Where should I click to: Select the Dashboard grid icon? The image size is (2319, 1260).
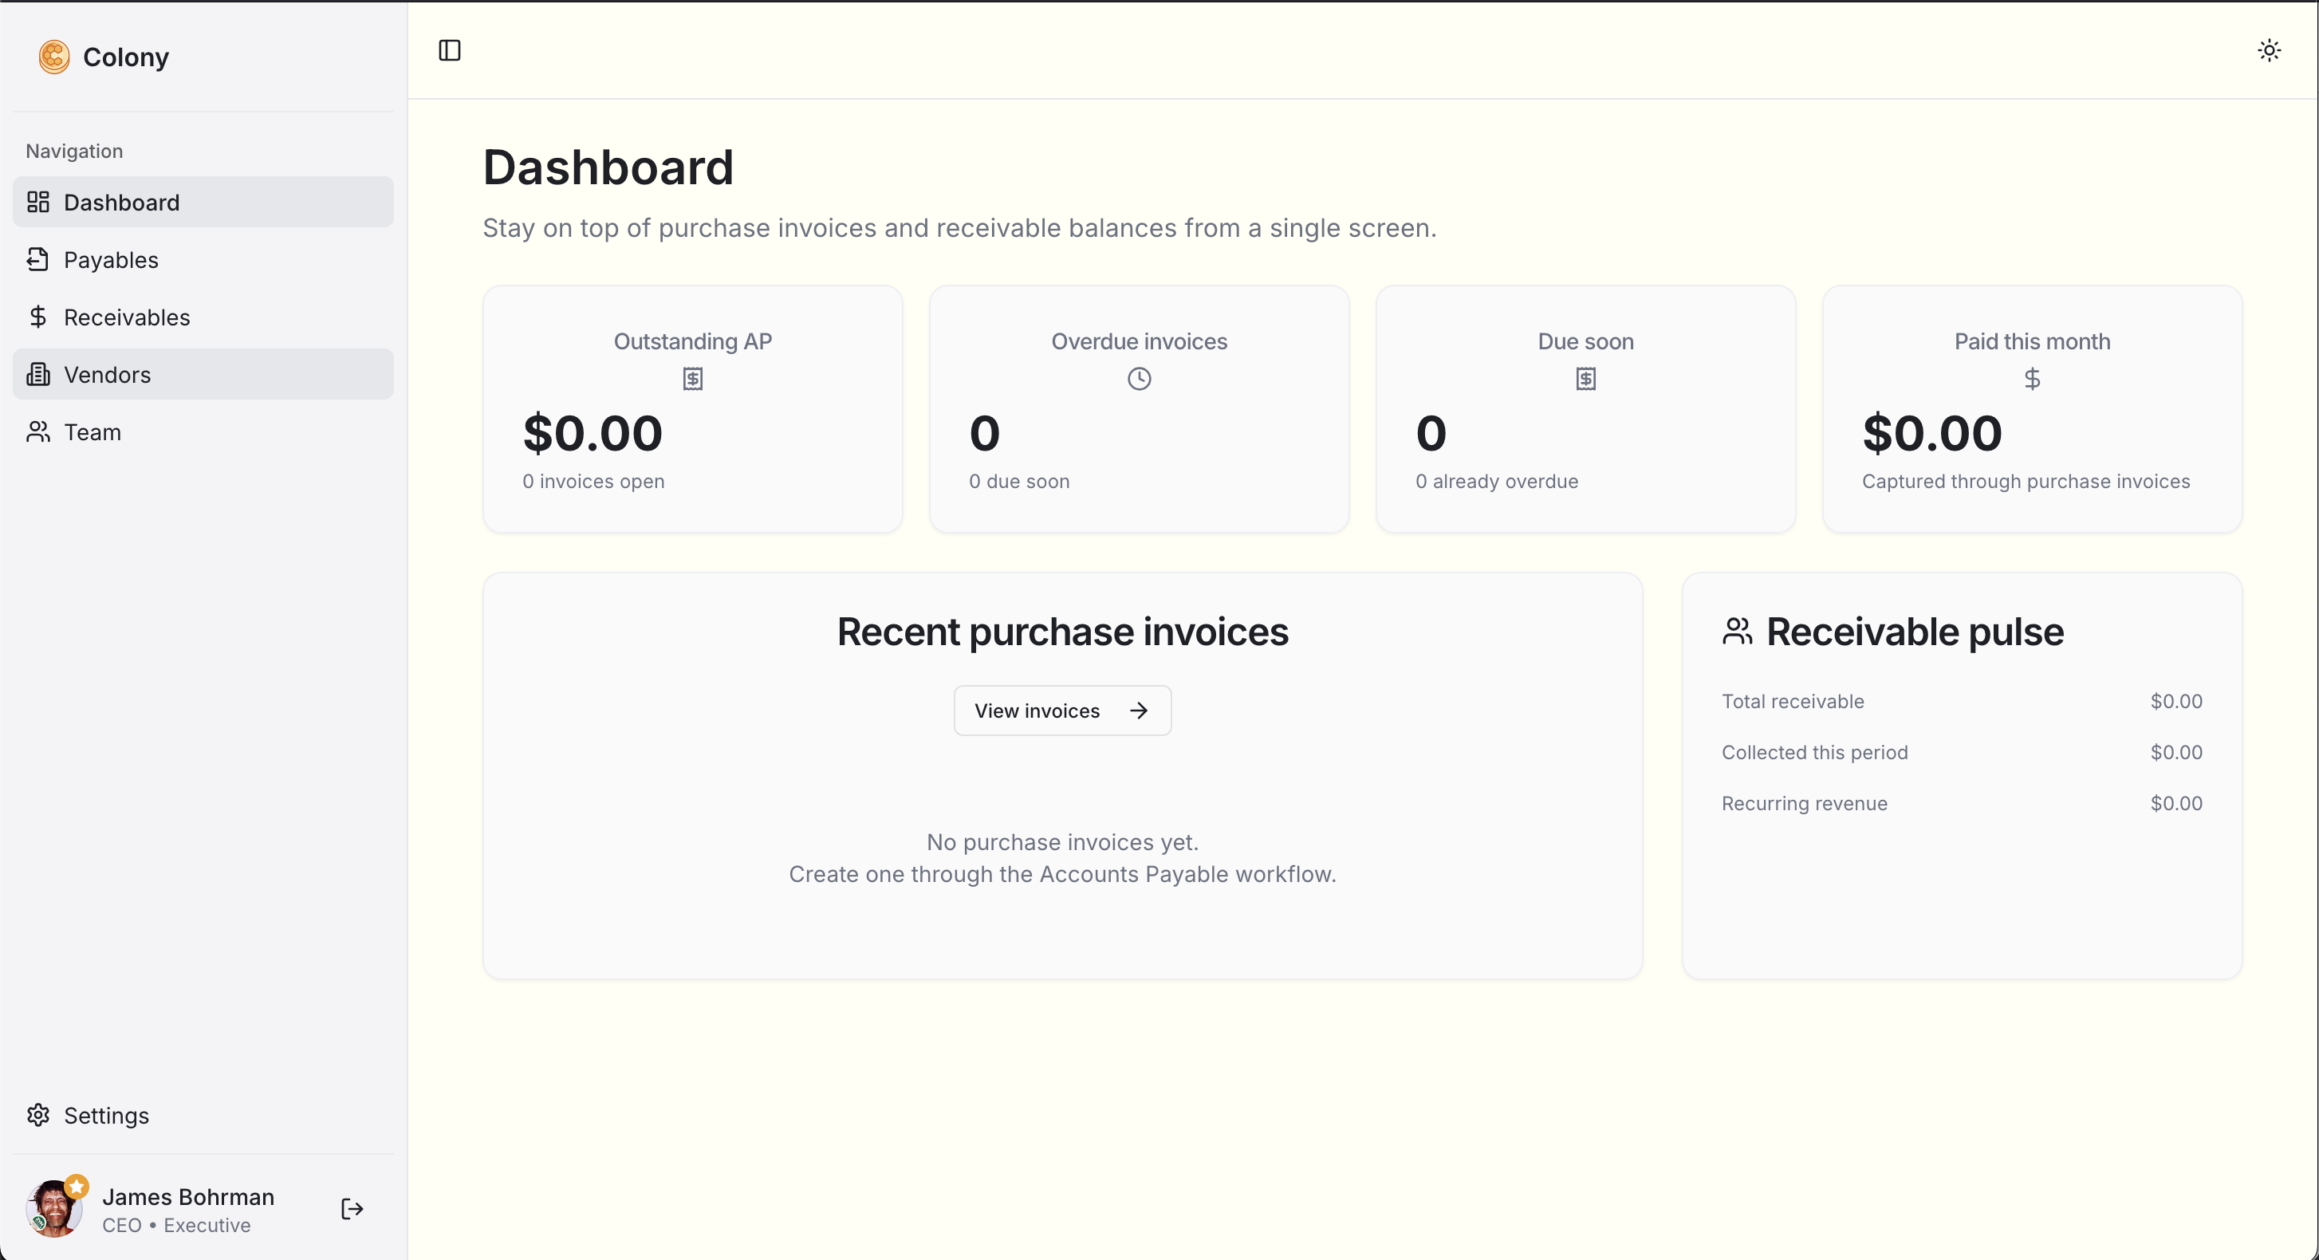37,202
